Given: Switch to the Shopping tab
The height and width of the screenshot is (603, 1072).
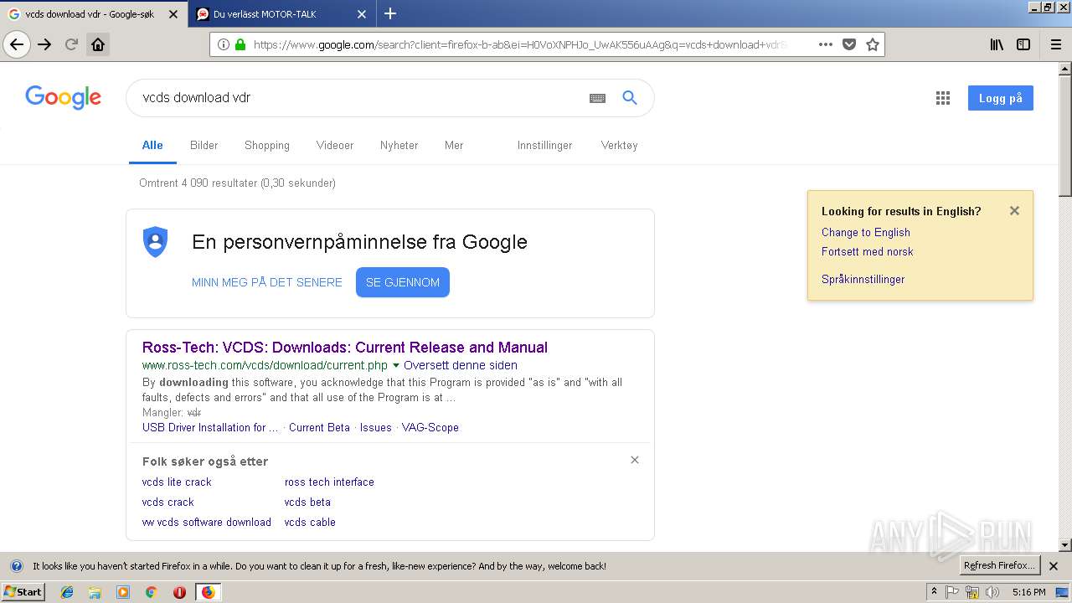Looking at the screenshot, I should pos(267,145).
